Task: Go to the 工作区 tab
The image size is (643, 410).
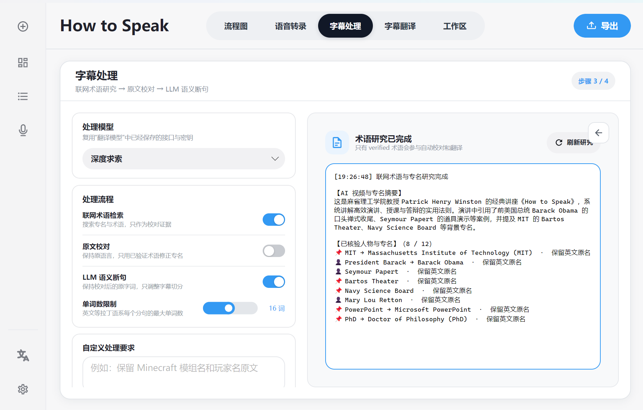Action: point(455,26)
